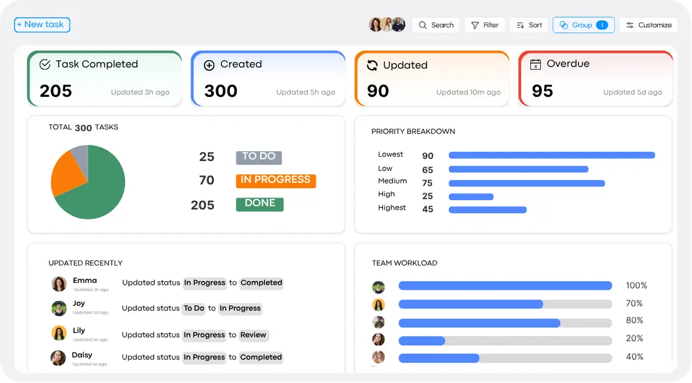Open the Group options button
The height and width of the screenshot is (383, 692).
(583, 25)
